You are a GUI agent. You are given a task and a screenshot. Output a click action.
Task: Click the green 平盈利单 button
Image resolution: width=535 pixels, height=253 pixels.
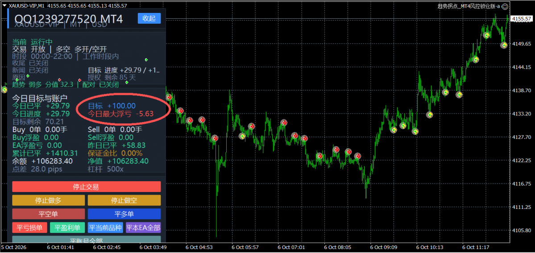tap(67, 228)
